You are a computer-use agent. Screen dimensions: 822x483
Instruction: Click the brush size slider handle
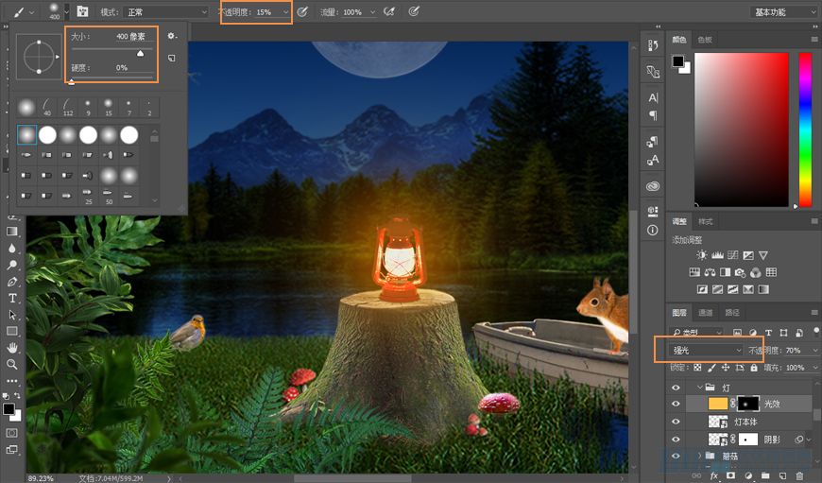point(140,53)
